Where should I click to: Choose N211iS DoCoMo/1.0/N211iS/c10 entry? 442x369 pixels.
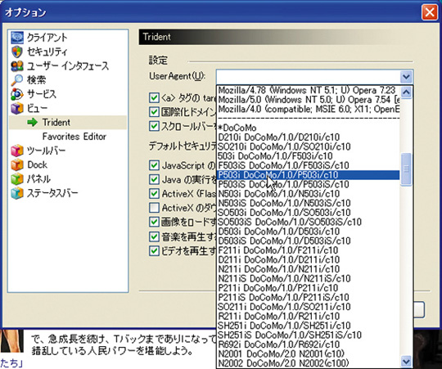coord(308,278)
